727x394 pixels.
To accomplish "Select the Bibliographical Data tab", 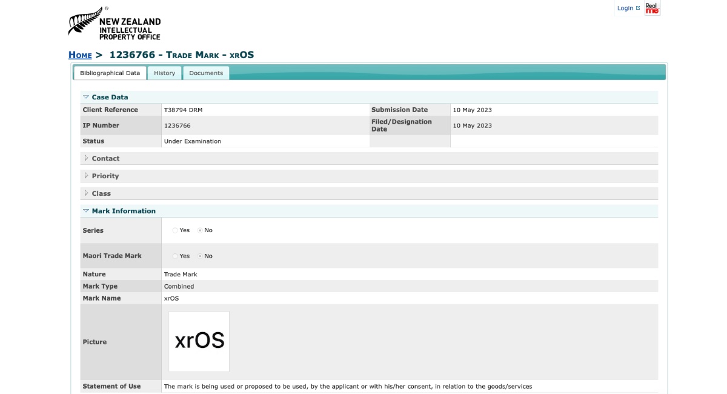I will (110, 72).
